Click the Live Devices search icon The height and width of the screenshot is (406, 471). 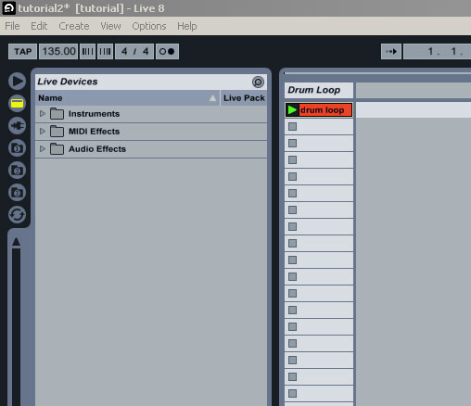pyautogui.click(x=258, y=82)
